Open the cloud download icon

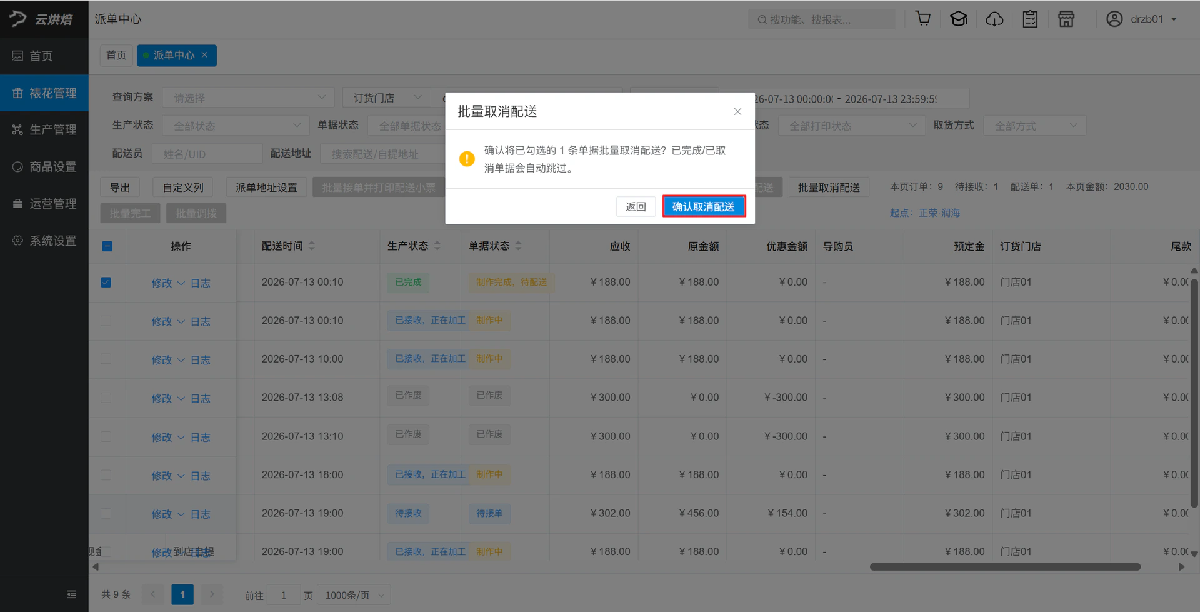pyautogui.click(x=994, y=19)
